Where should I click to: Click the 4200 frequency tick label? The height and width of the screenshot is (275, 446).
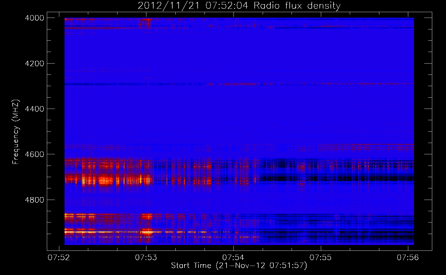(34, 64)
